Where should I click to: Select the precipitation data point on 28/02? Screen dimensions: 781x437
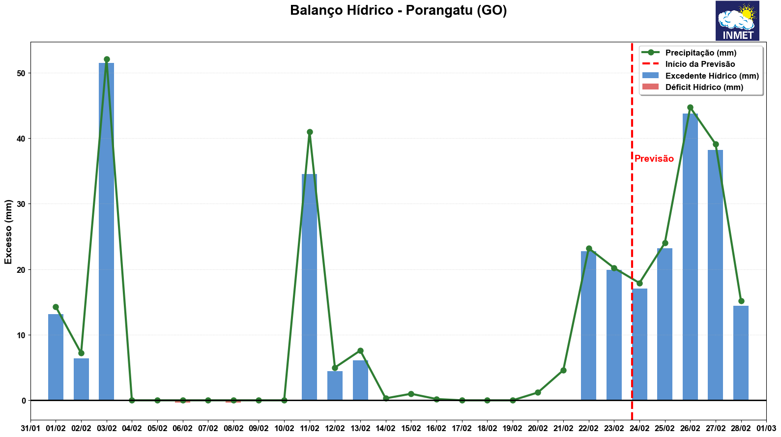point(741,301)
